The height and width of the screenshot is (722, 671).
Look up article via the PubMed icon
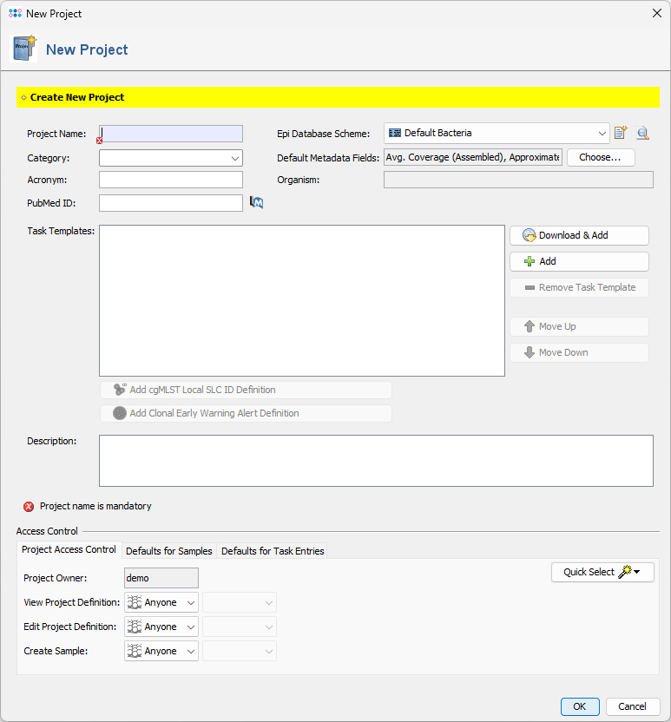click(x=256, y=202)
